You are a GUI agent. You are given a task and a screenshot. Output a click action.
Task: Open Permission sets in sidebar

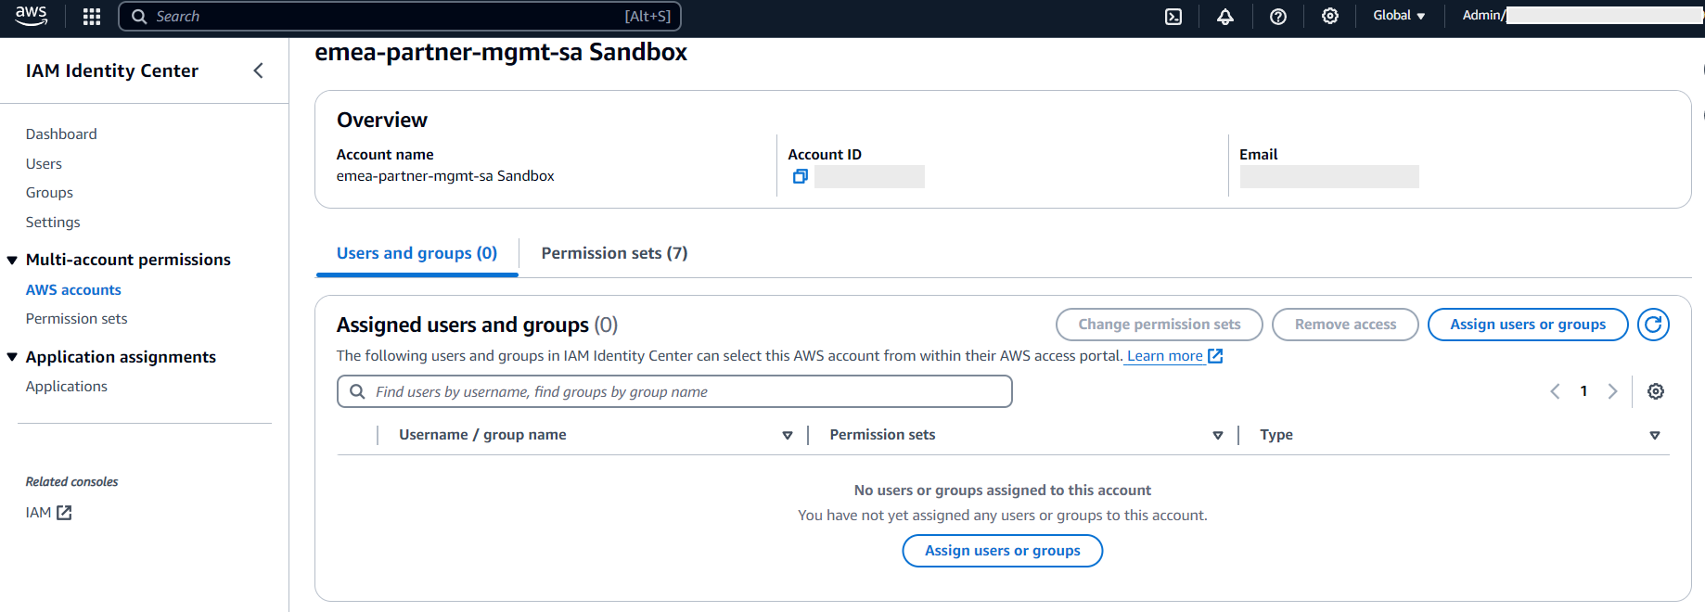coord(76,319)
